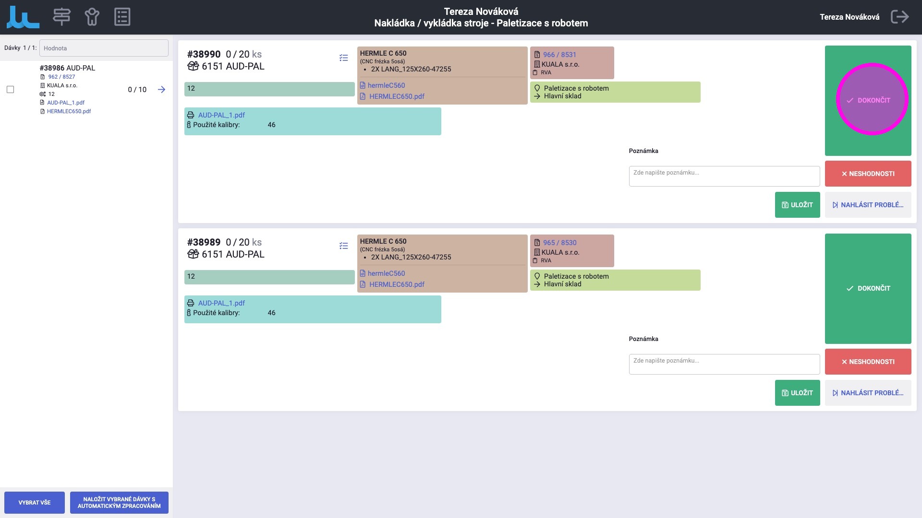Click NAHLÁSIT PROBLÉ... for batch #38989
The height and width of the screenshot is (518, 922).
868,393
